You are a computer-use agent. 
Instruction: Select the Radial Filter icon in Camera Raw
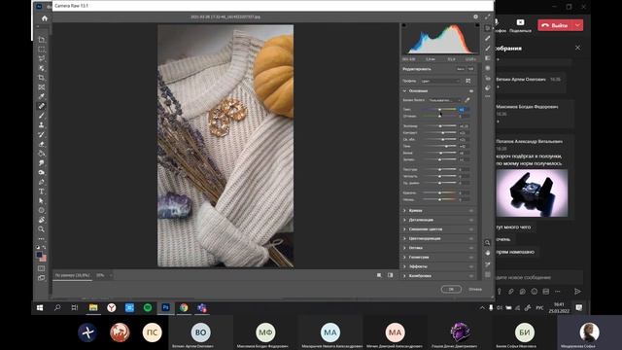[x=488, y=68]
